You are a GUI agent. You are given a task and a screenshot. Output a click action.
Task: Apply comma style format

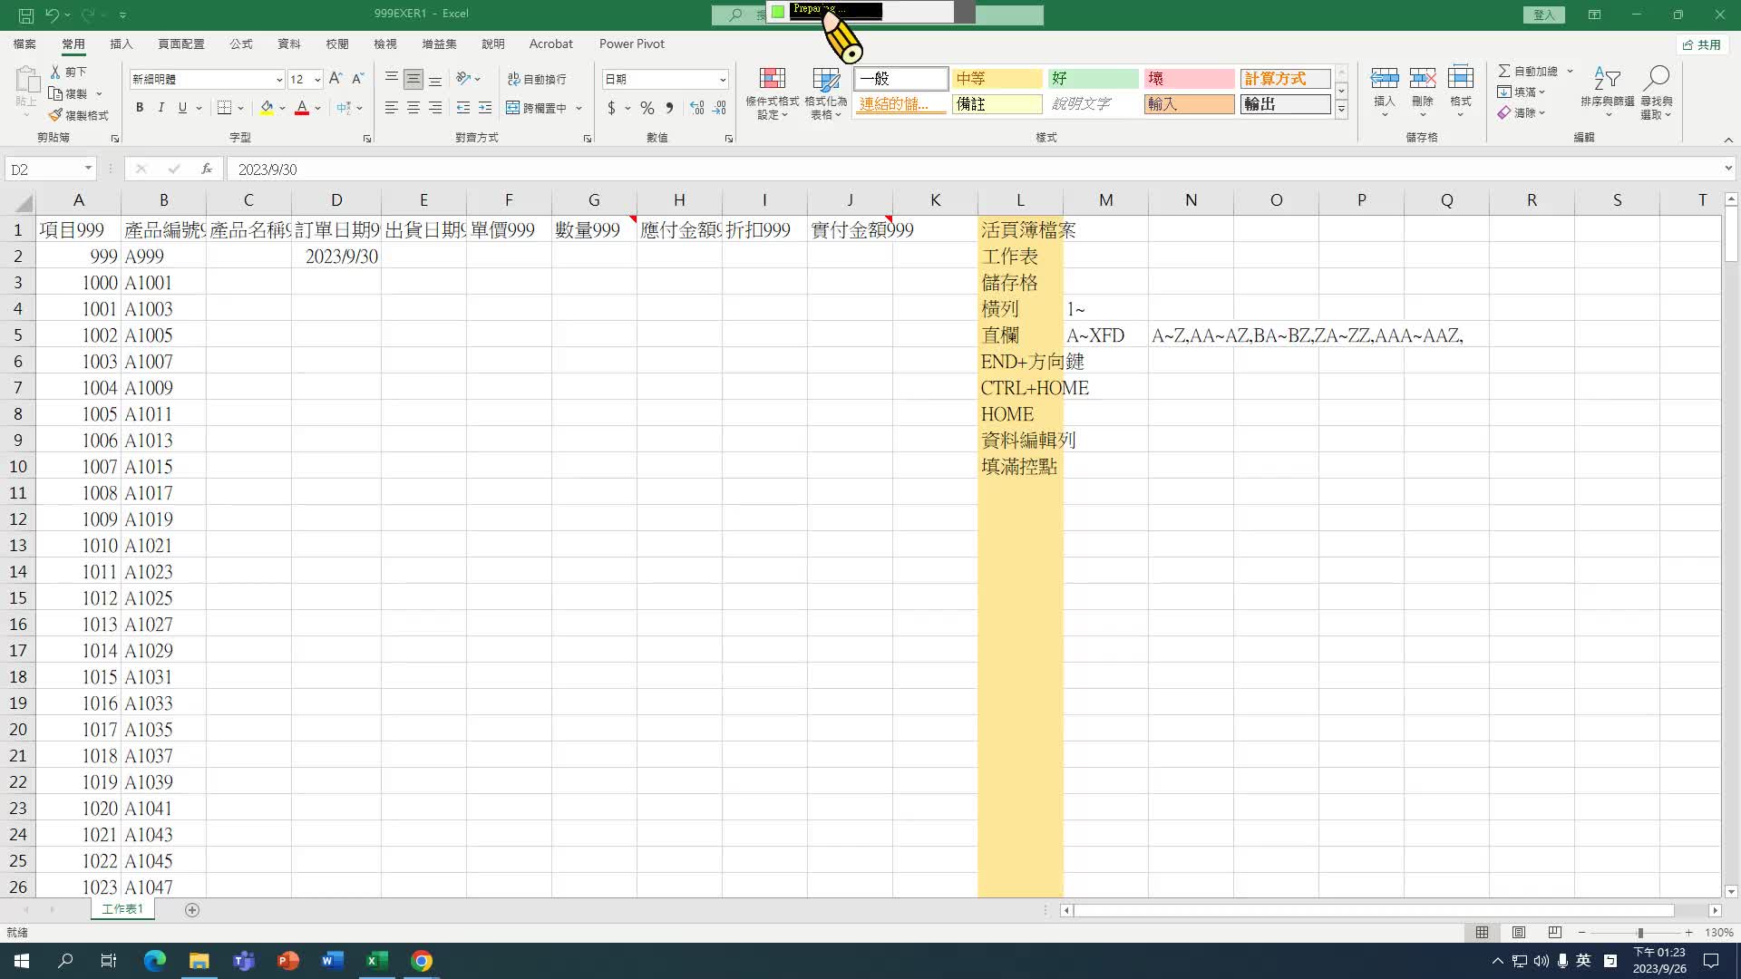[669, 108]
